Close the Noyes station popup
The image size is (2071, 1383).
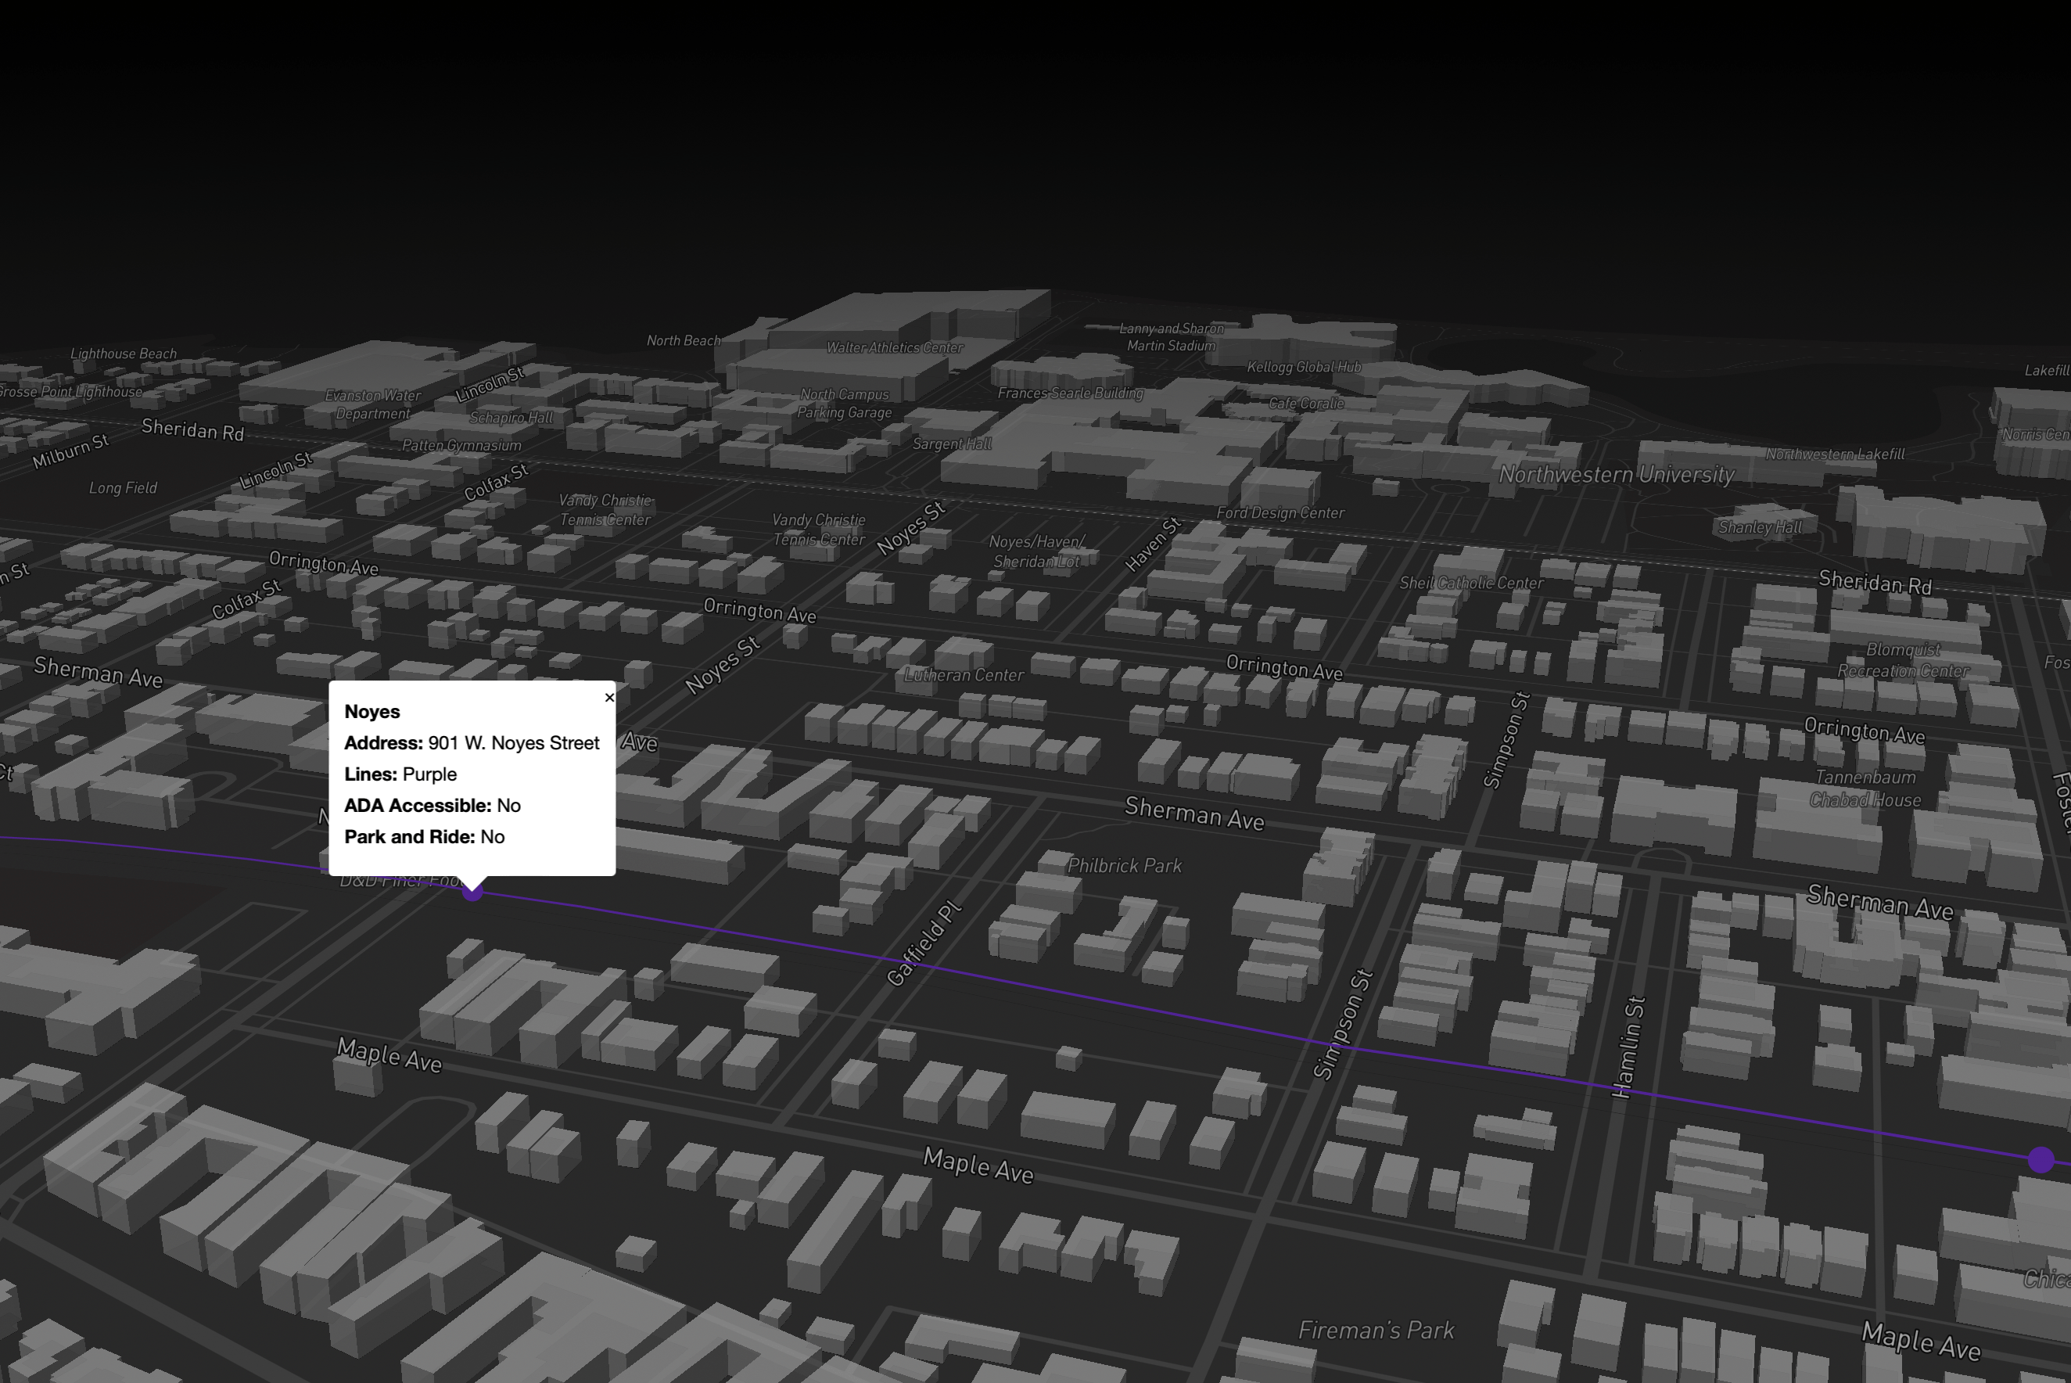609,698
